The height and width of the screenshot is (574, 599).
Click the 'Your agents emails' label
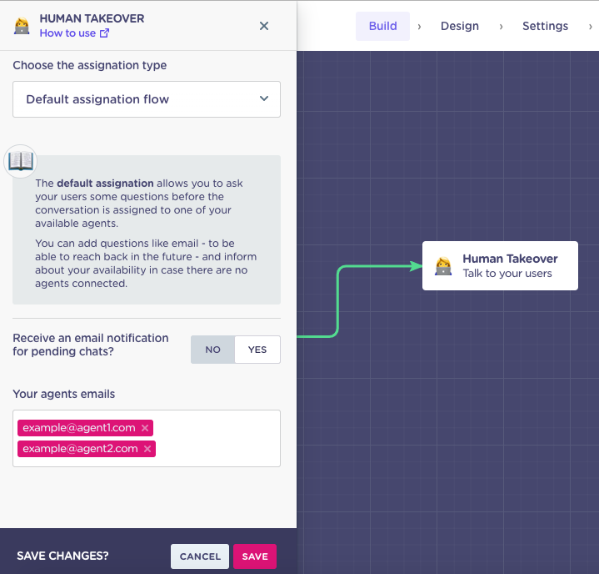tap(64, 394)
